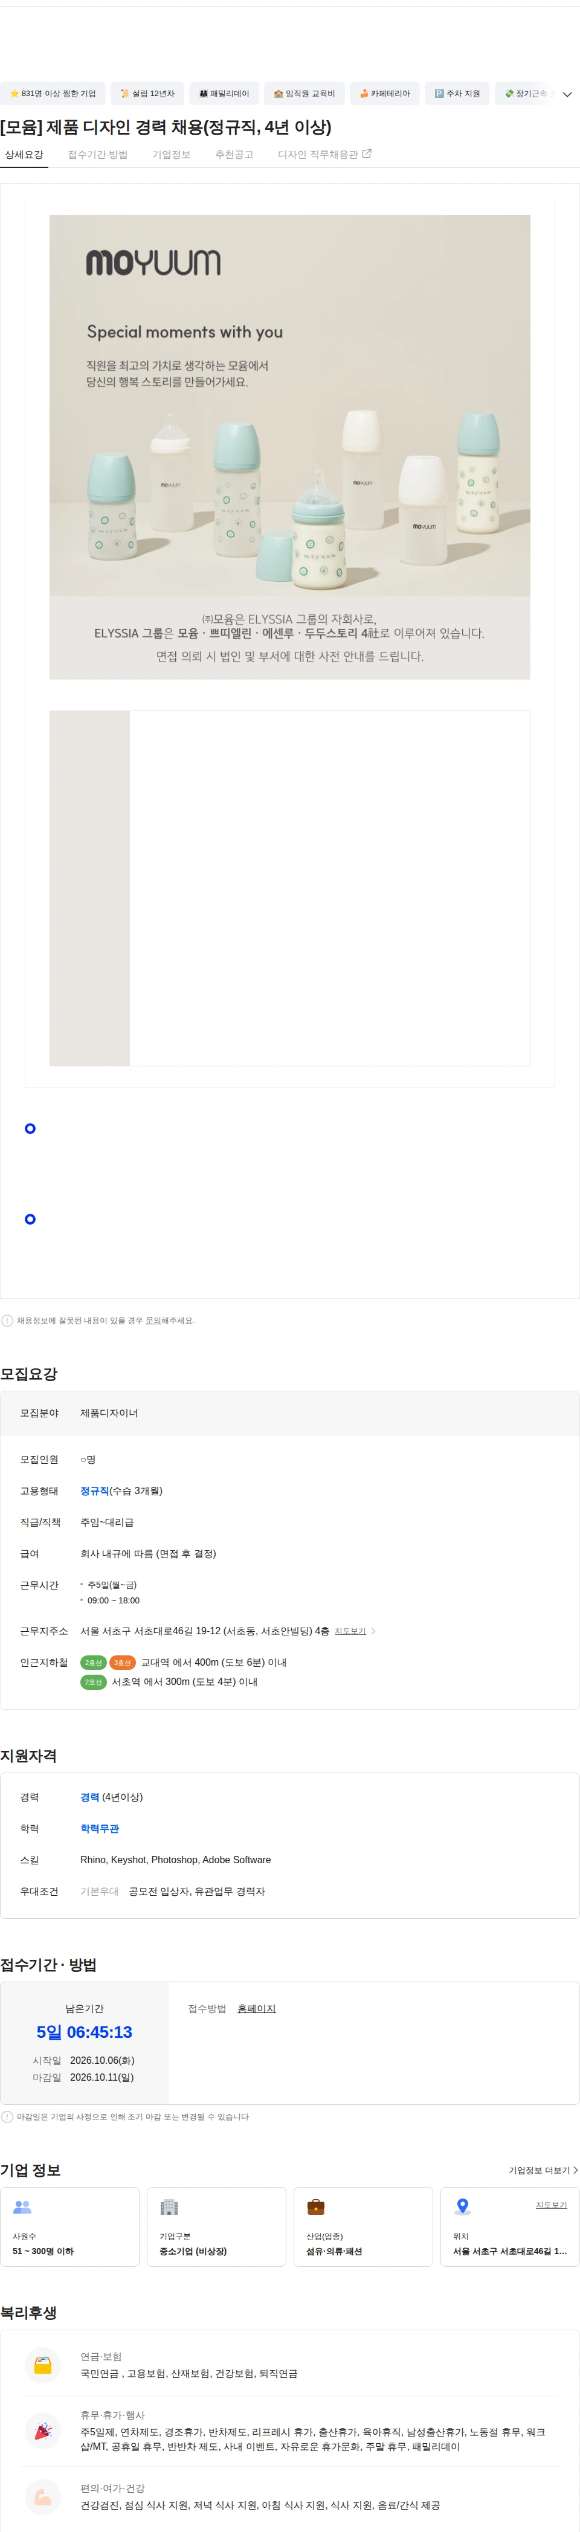Click the 사원수 51 ~ 300명 이하 card
Image resolution: width=580 pixels, height=2532 pixels.
[x=70, y=2226]
